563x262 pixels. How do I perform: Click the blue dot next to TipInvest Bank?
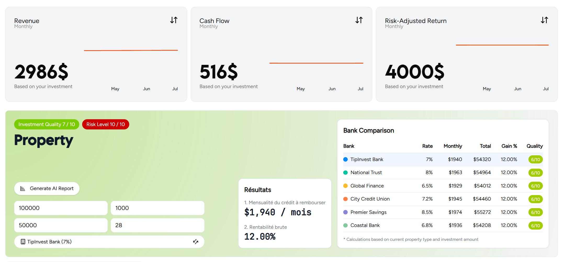click(x=345, y=160)
